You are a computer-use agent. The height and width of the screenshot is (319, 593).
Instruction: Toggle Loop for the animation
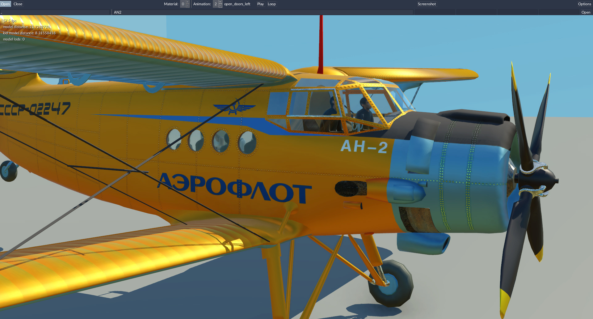coord(271,4)
